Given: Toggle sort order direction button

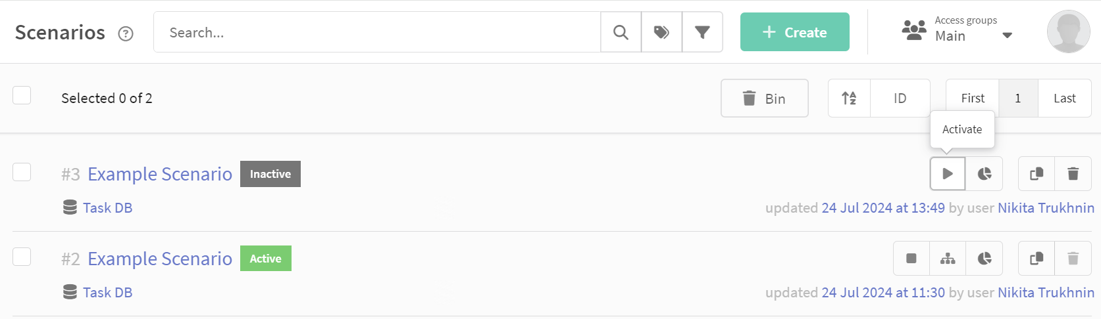Looking at the screenshot, I should click(x=849, y=98).
